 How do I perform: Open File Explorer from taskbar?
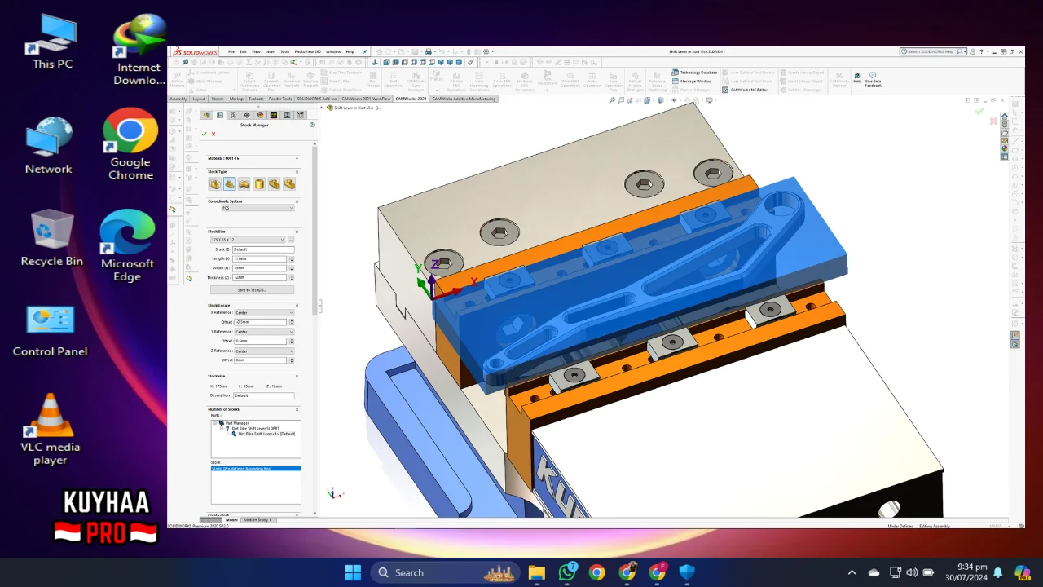click(536, 572)
